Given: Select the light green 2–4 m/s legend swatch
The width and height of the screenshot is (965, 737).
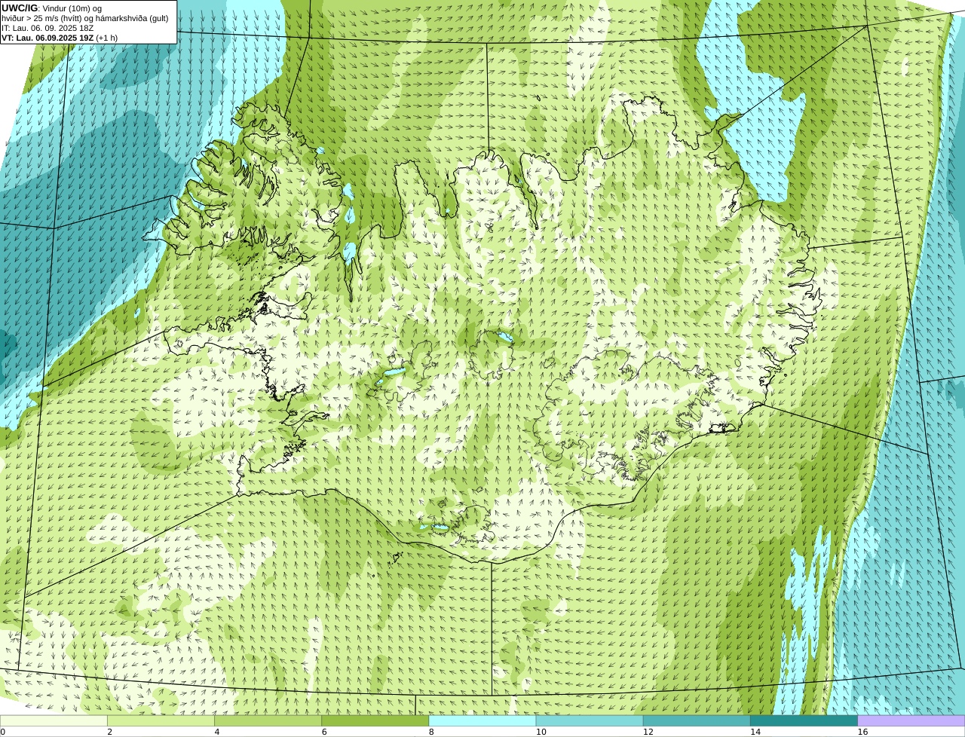Looking at the screenshot, I should [x=161, y=720].
